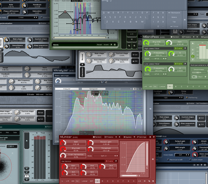
Task: Click the fullscreen icon in MLimiter bottom bar
Action: pos(144,181)
